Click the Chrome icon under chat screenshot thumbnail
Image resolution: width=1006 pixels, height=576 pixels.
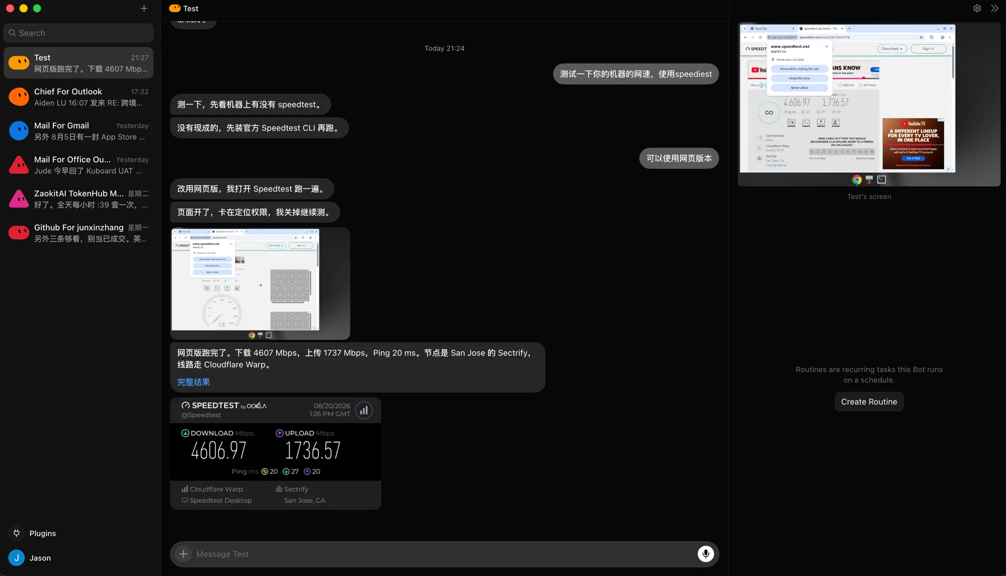tap(251, 335)
